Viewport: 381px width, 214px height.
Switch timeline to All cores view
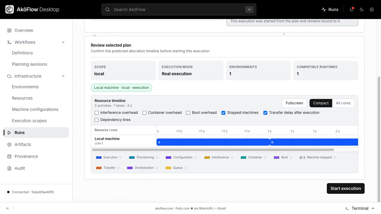coord(343,103)
